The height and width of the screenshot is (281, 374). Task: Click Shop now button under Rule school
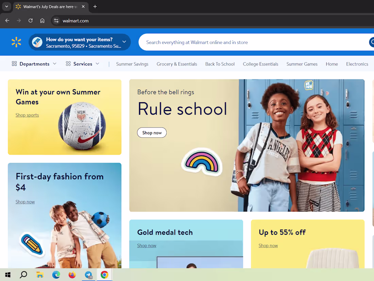(x=152, y=132)
